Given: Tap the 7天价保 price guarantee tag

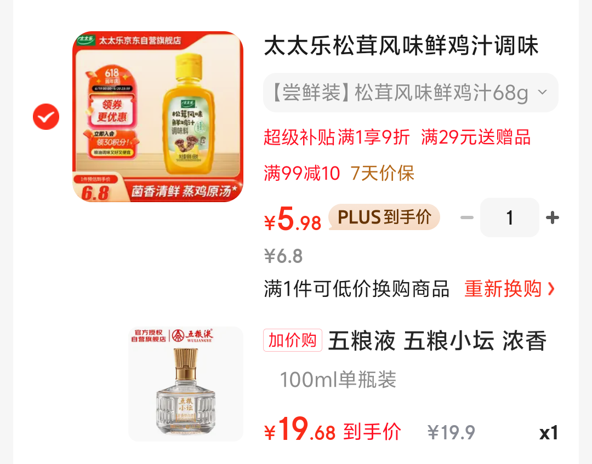Looking at the screenshot, I should [383, 173].
